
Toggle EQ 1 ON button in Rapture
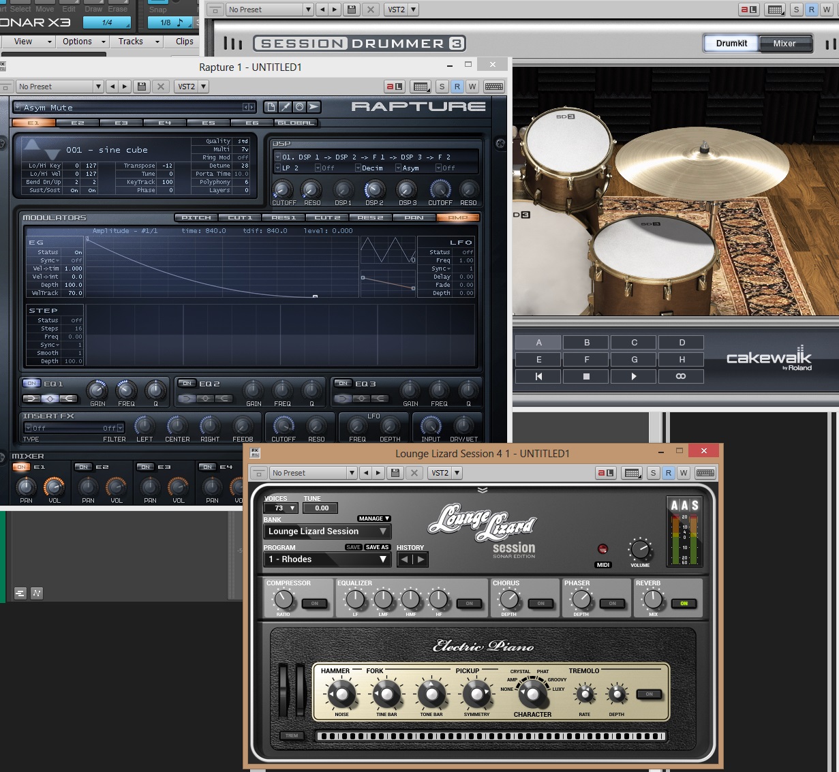32,384
